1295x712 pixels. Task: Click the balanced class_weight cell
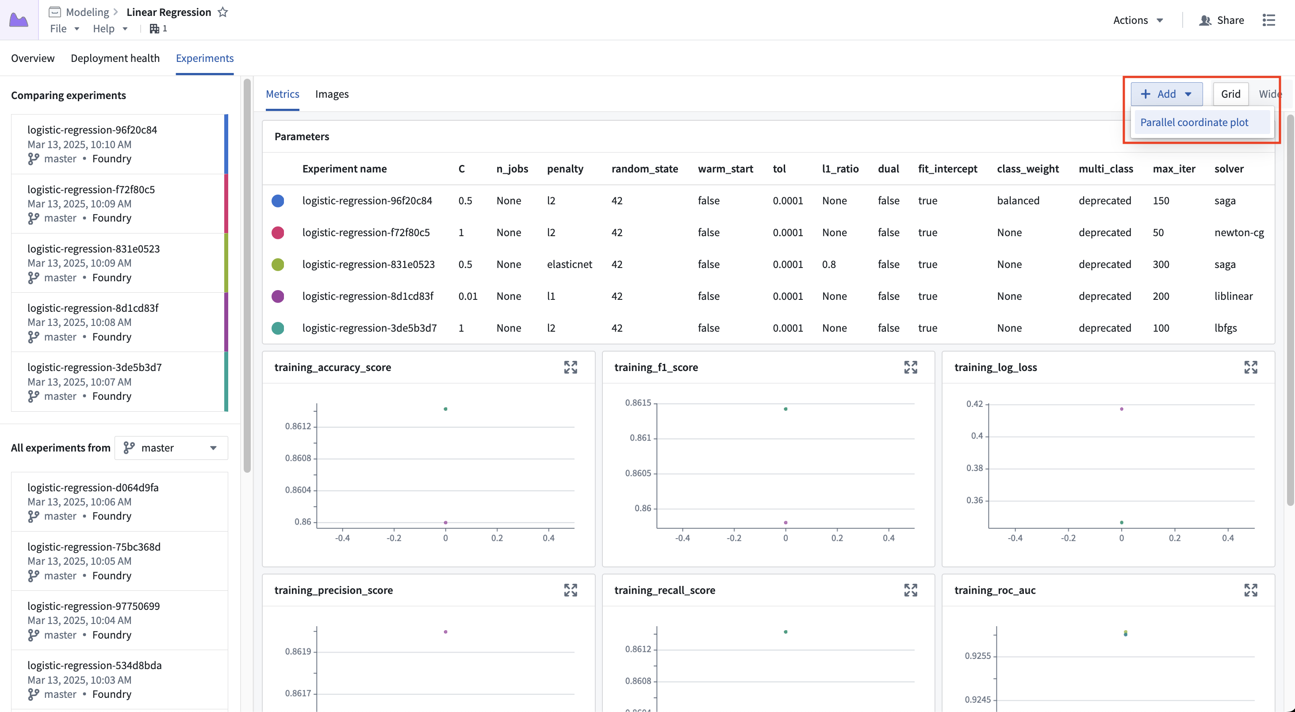(1018, 201)
